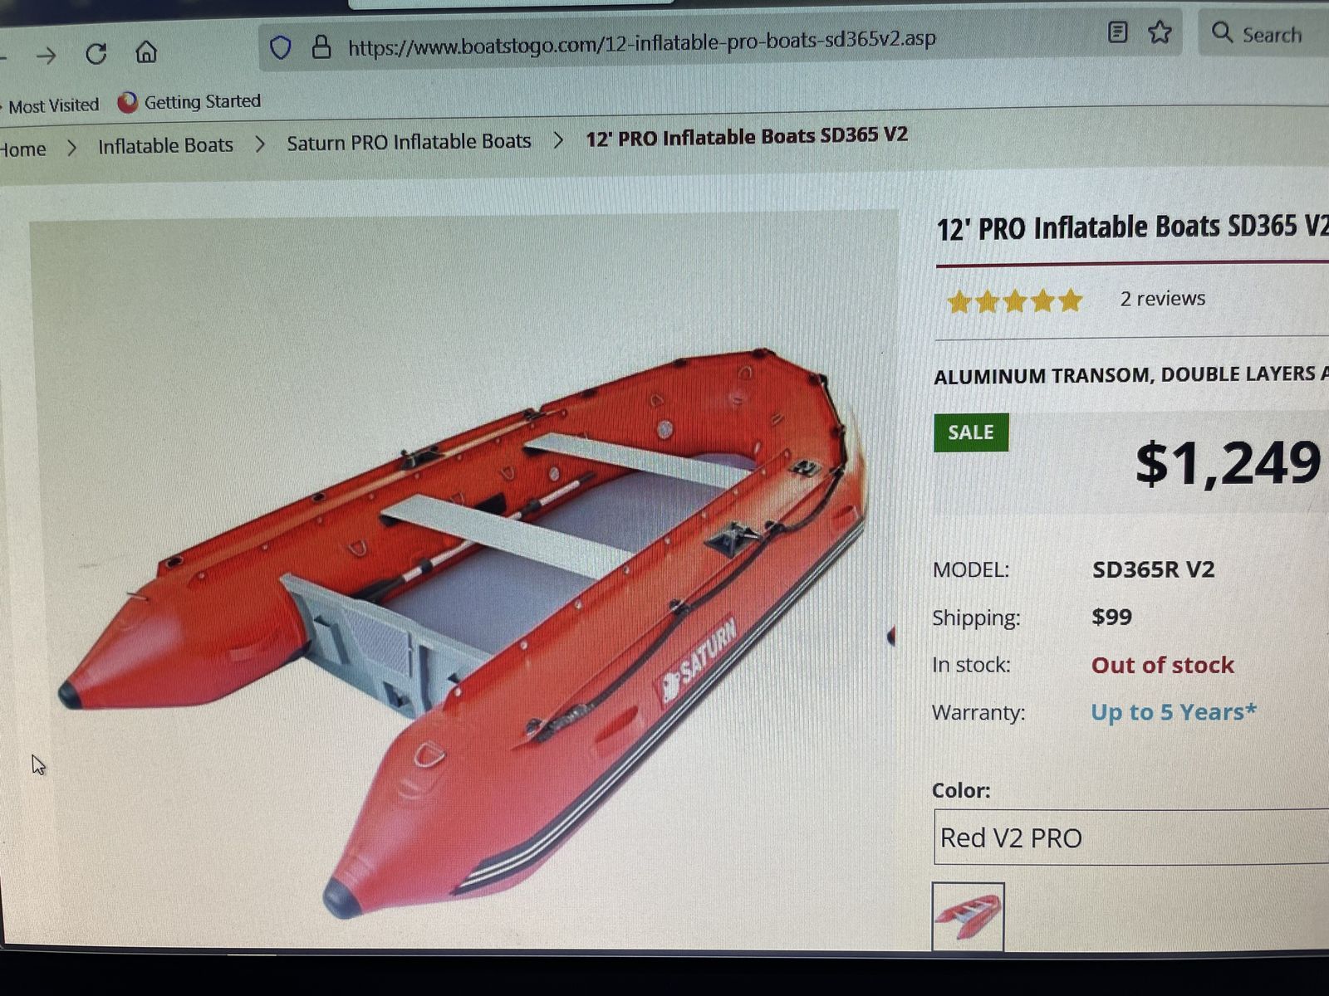Reload the page with the refresh icon
Image resolution: width=1329 pixels, height=996 pixels.
tap(96, 54)
